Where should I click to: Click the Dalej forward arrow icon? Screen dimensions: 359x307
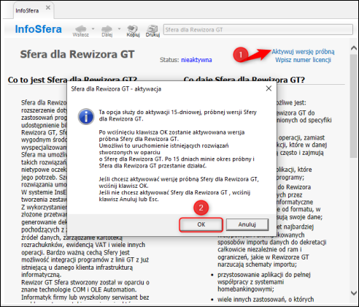[107, 29]
